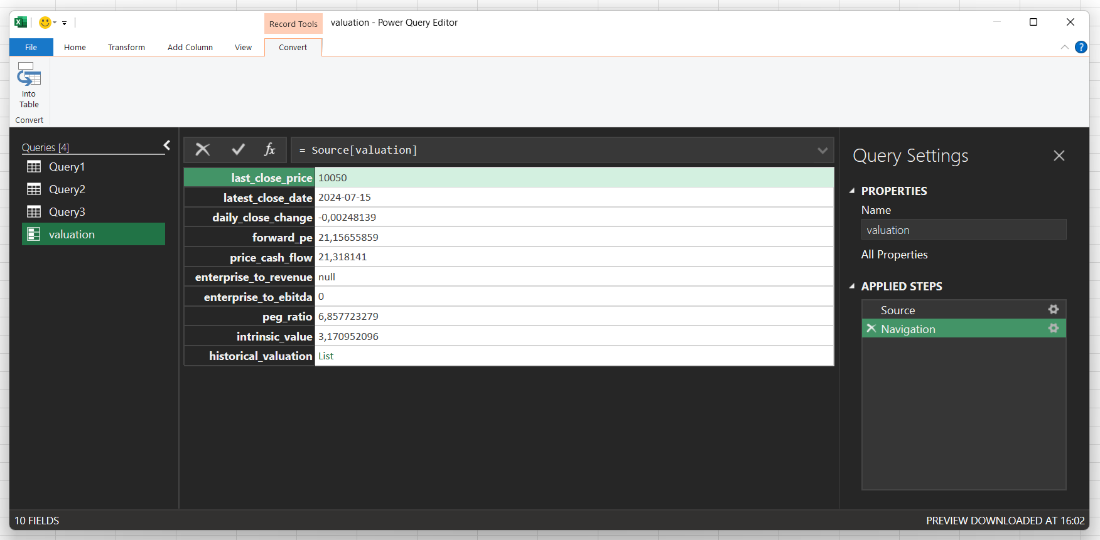Open Navigation step settings gear
1100x540 pixels.
pyautogui.click(x=1054, y=328)
